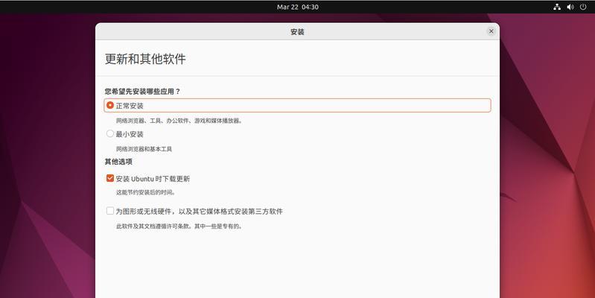Open the network status icon in top bar
Viewport: 595px width, 298px height.
[557, 7]
